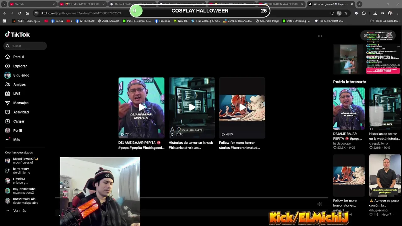Switch to CIRILO ALFIN VA A DESCAN tab

pos(281,4)
